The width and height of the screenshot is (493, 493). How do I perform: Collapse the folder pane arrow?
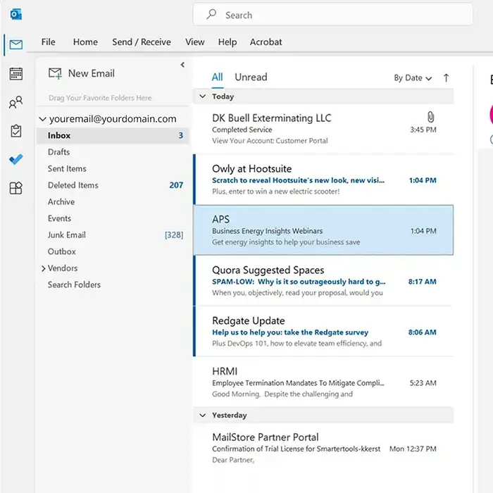pos(182,65)
